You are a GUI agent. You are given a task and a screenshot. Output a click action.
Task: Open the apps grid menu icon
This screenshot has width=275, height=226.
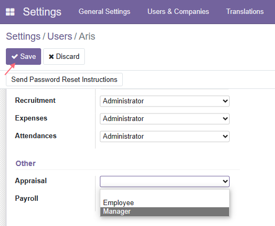click(x=10, y=12)
